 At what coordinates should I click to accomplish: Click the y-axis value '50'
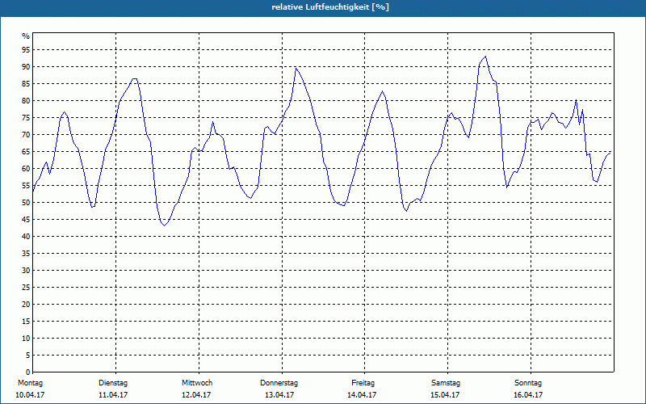pos(26,203)
